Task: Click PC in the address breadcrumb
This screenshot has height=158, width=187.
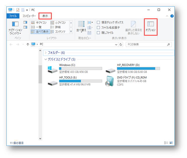Action: (41, 44)
